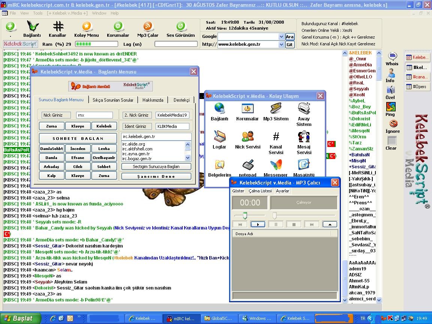Image resolution: width=432 pixels, height=324 pixels.
Task: Click the Kolay Menu star icon
Action: point(87,27)
